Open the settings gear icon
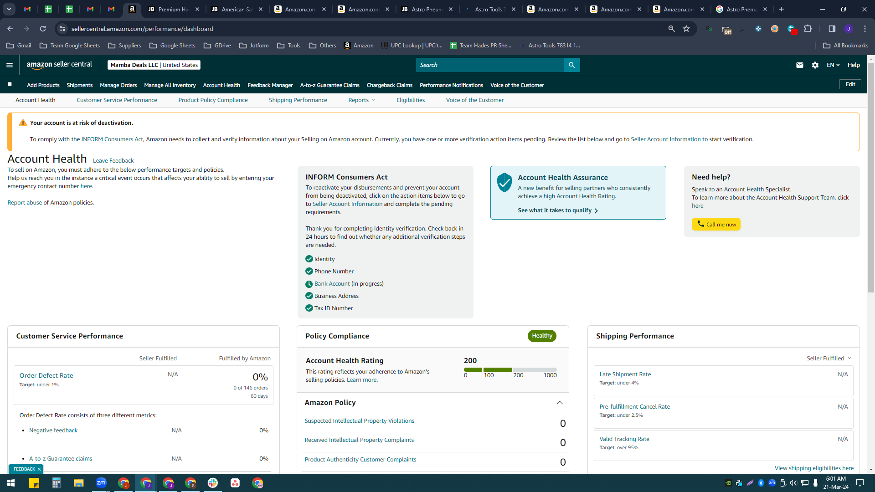This screenshot has height=492, width=875. coord(815,65)
